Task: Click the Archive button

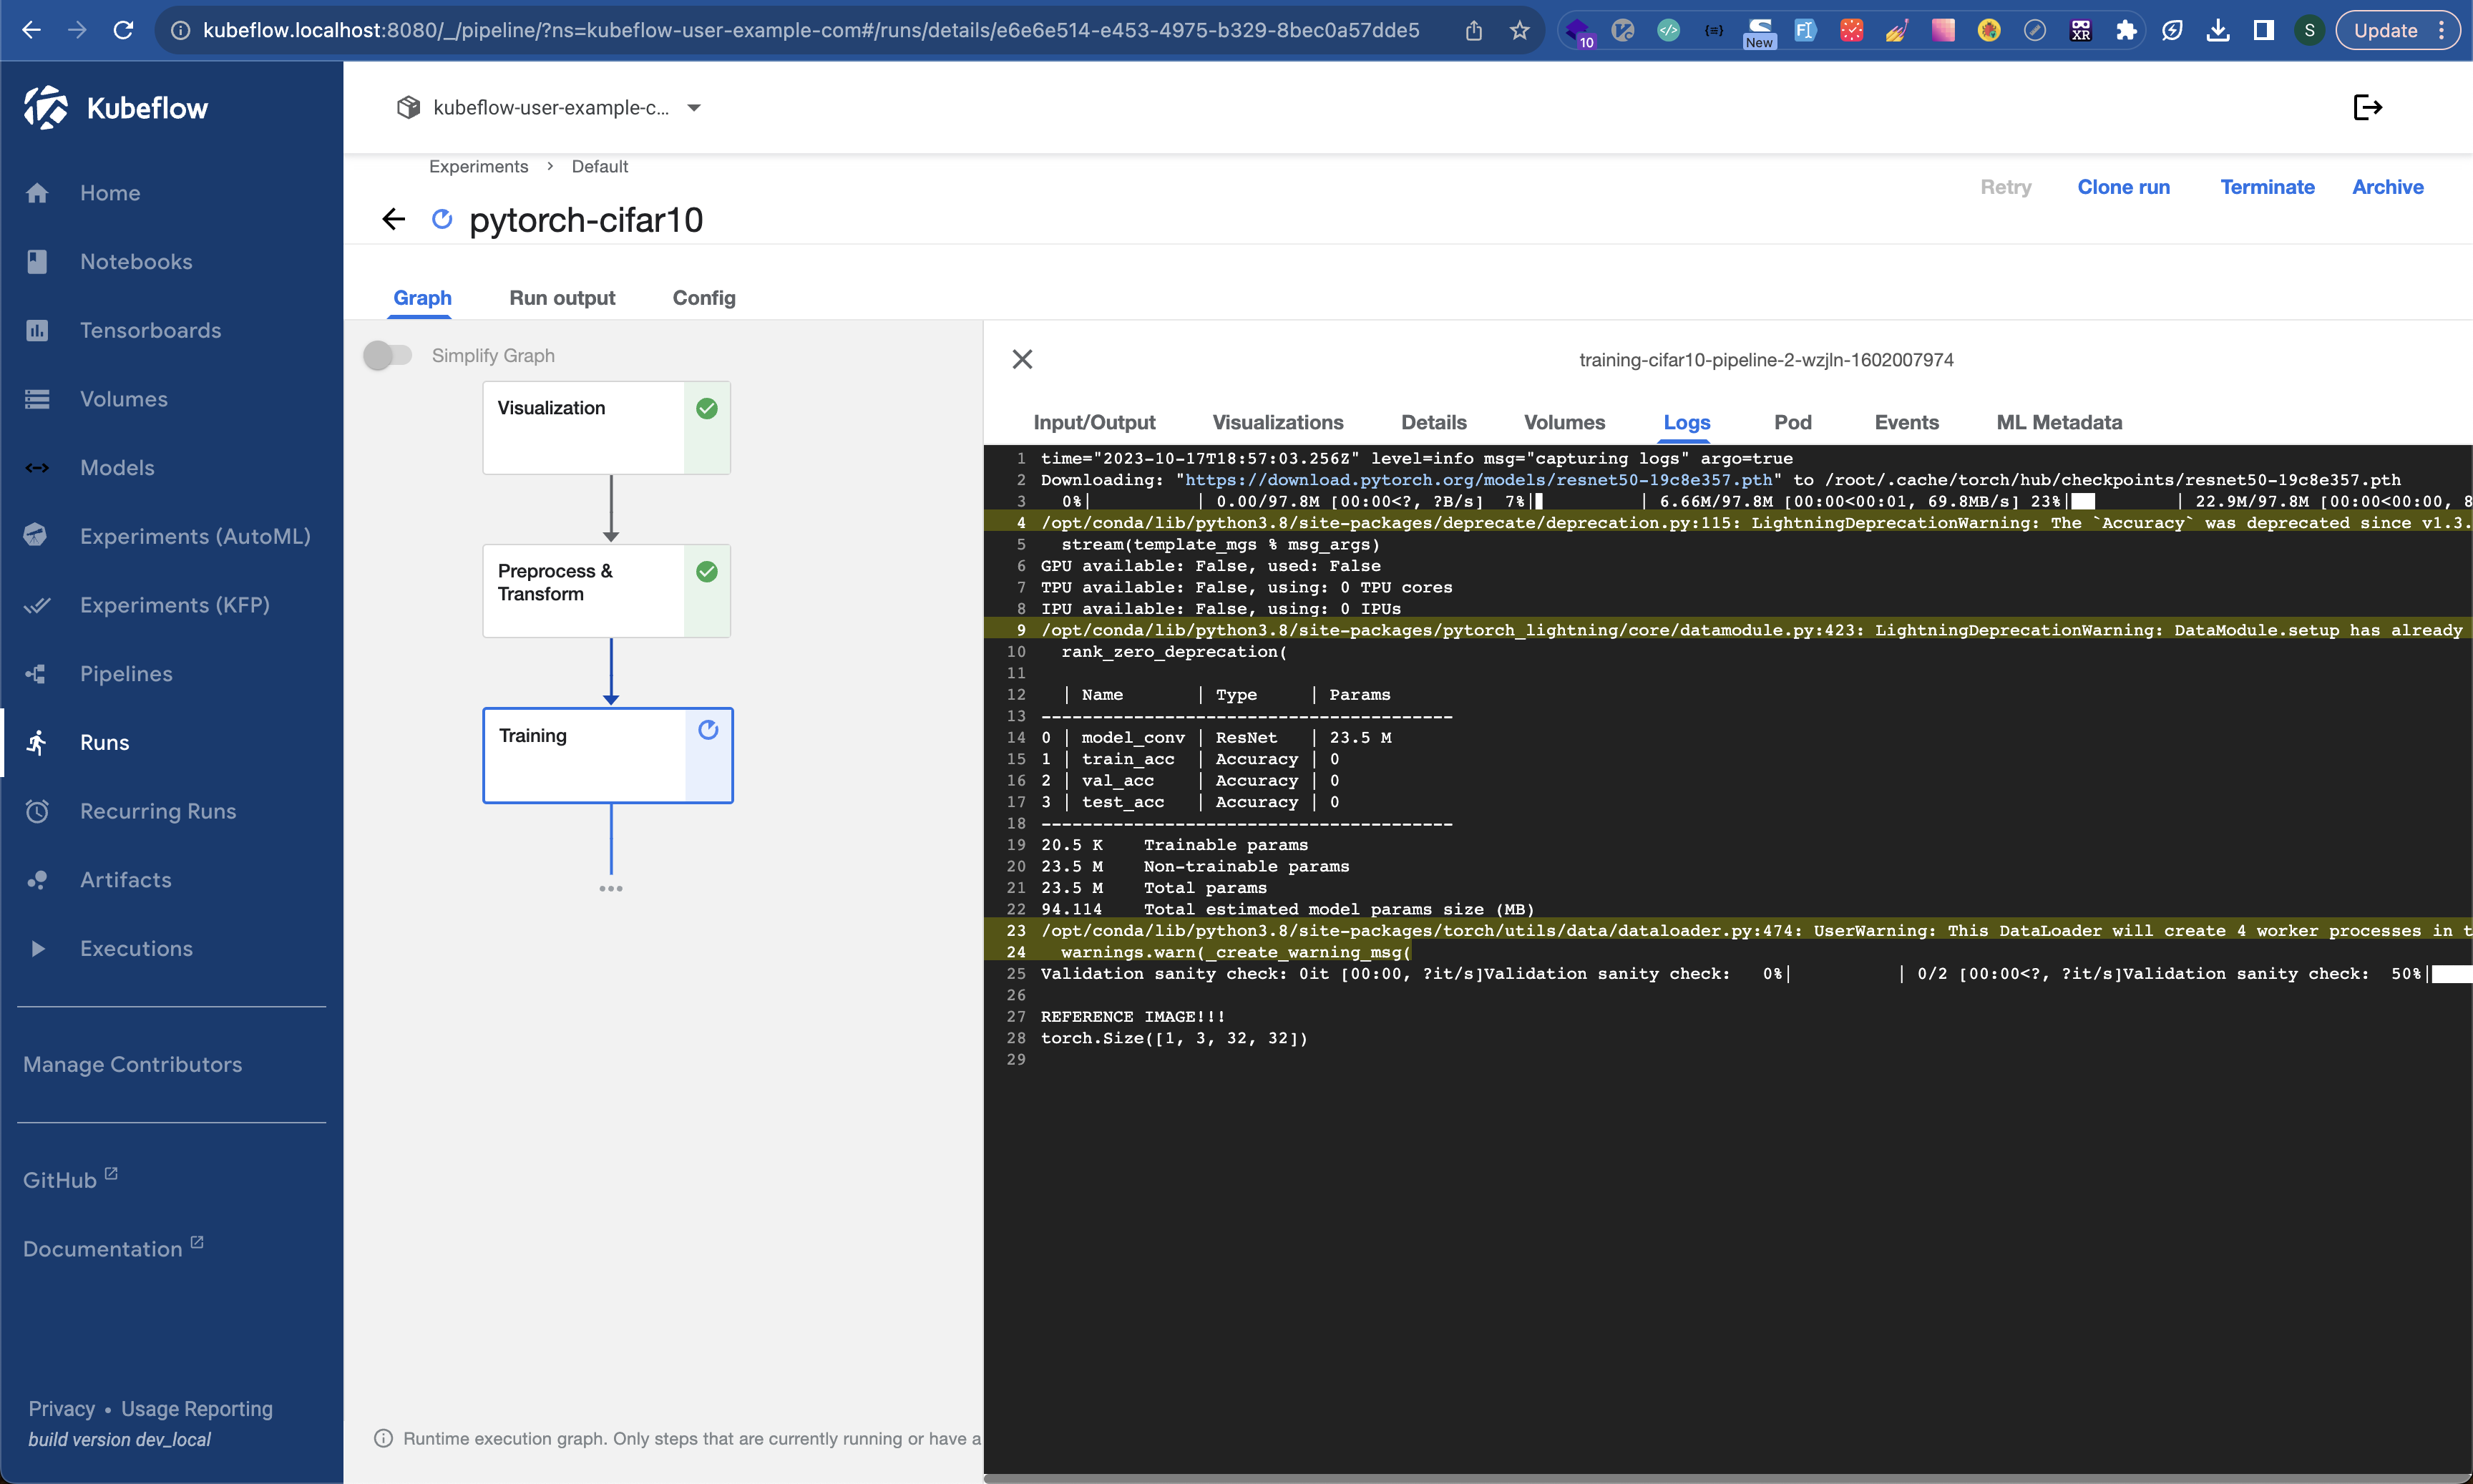Action: 2390,185
